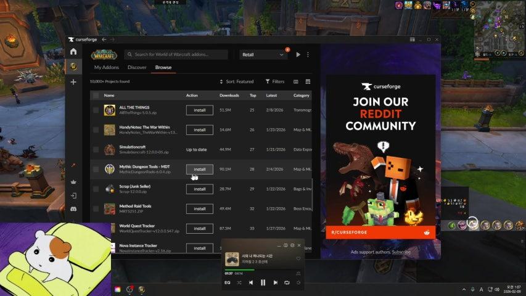Screen dimensions: 526x296
Task: Seek within the music player progress bar
Action: [x=263, y=270]
